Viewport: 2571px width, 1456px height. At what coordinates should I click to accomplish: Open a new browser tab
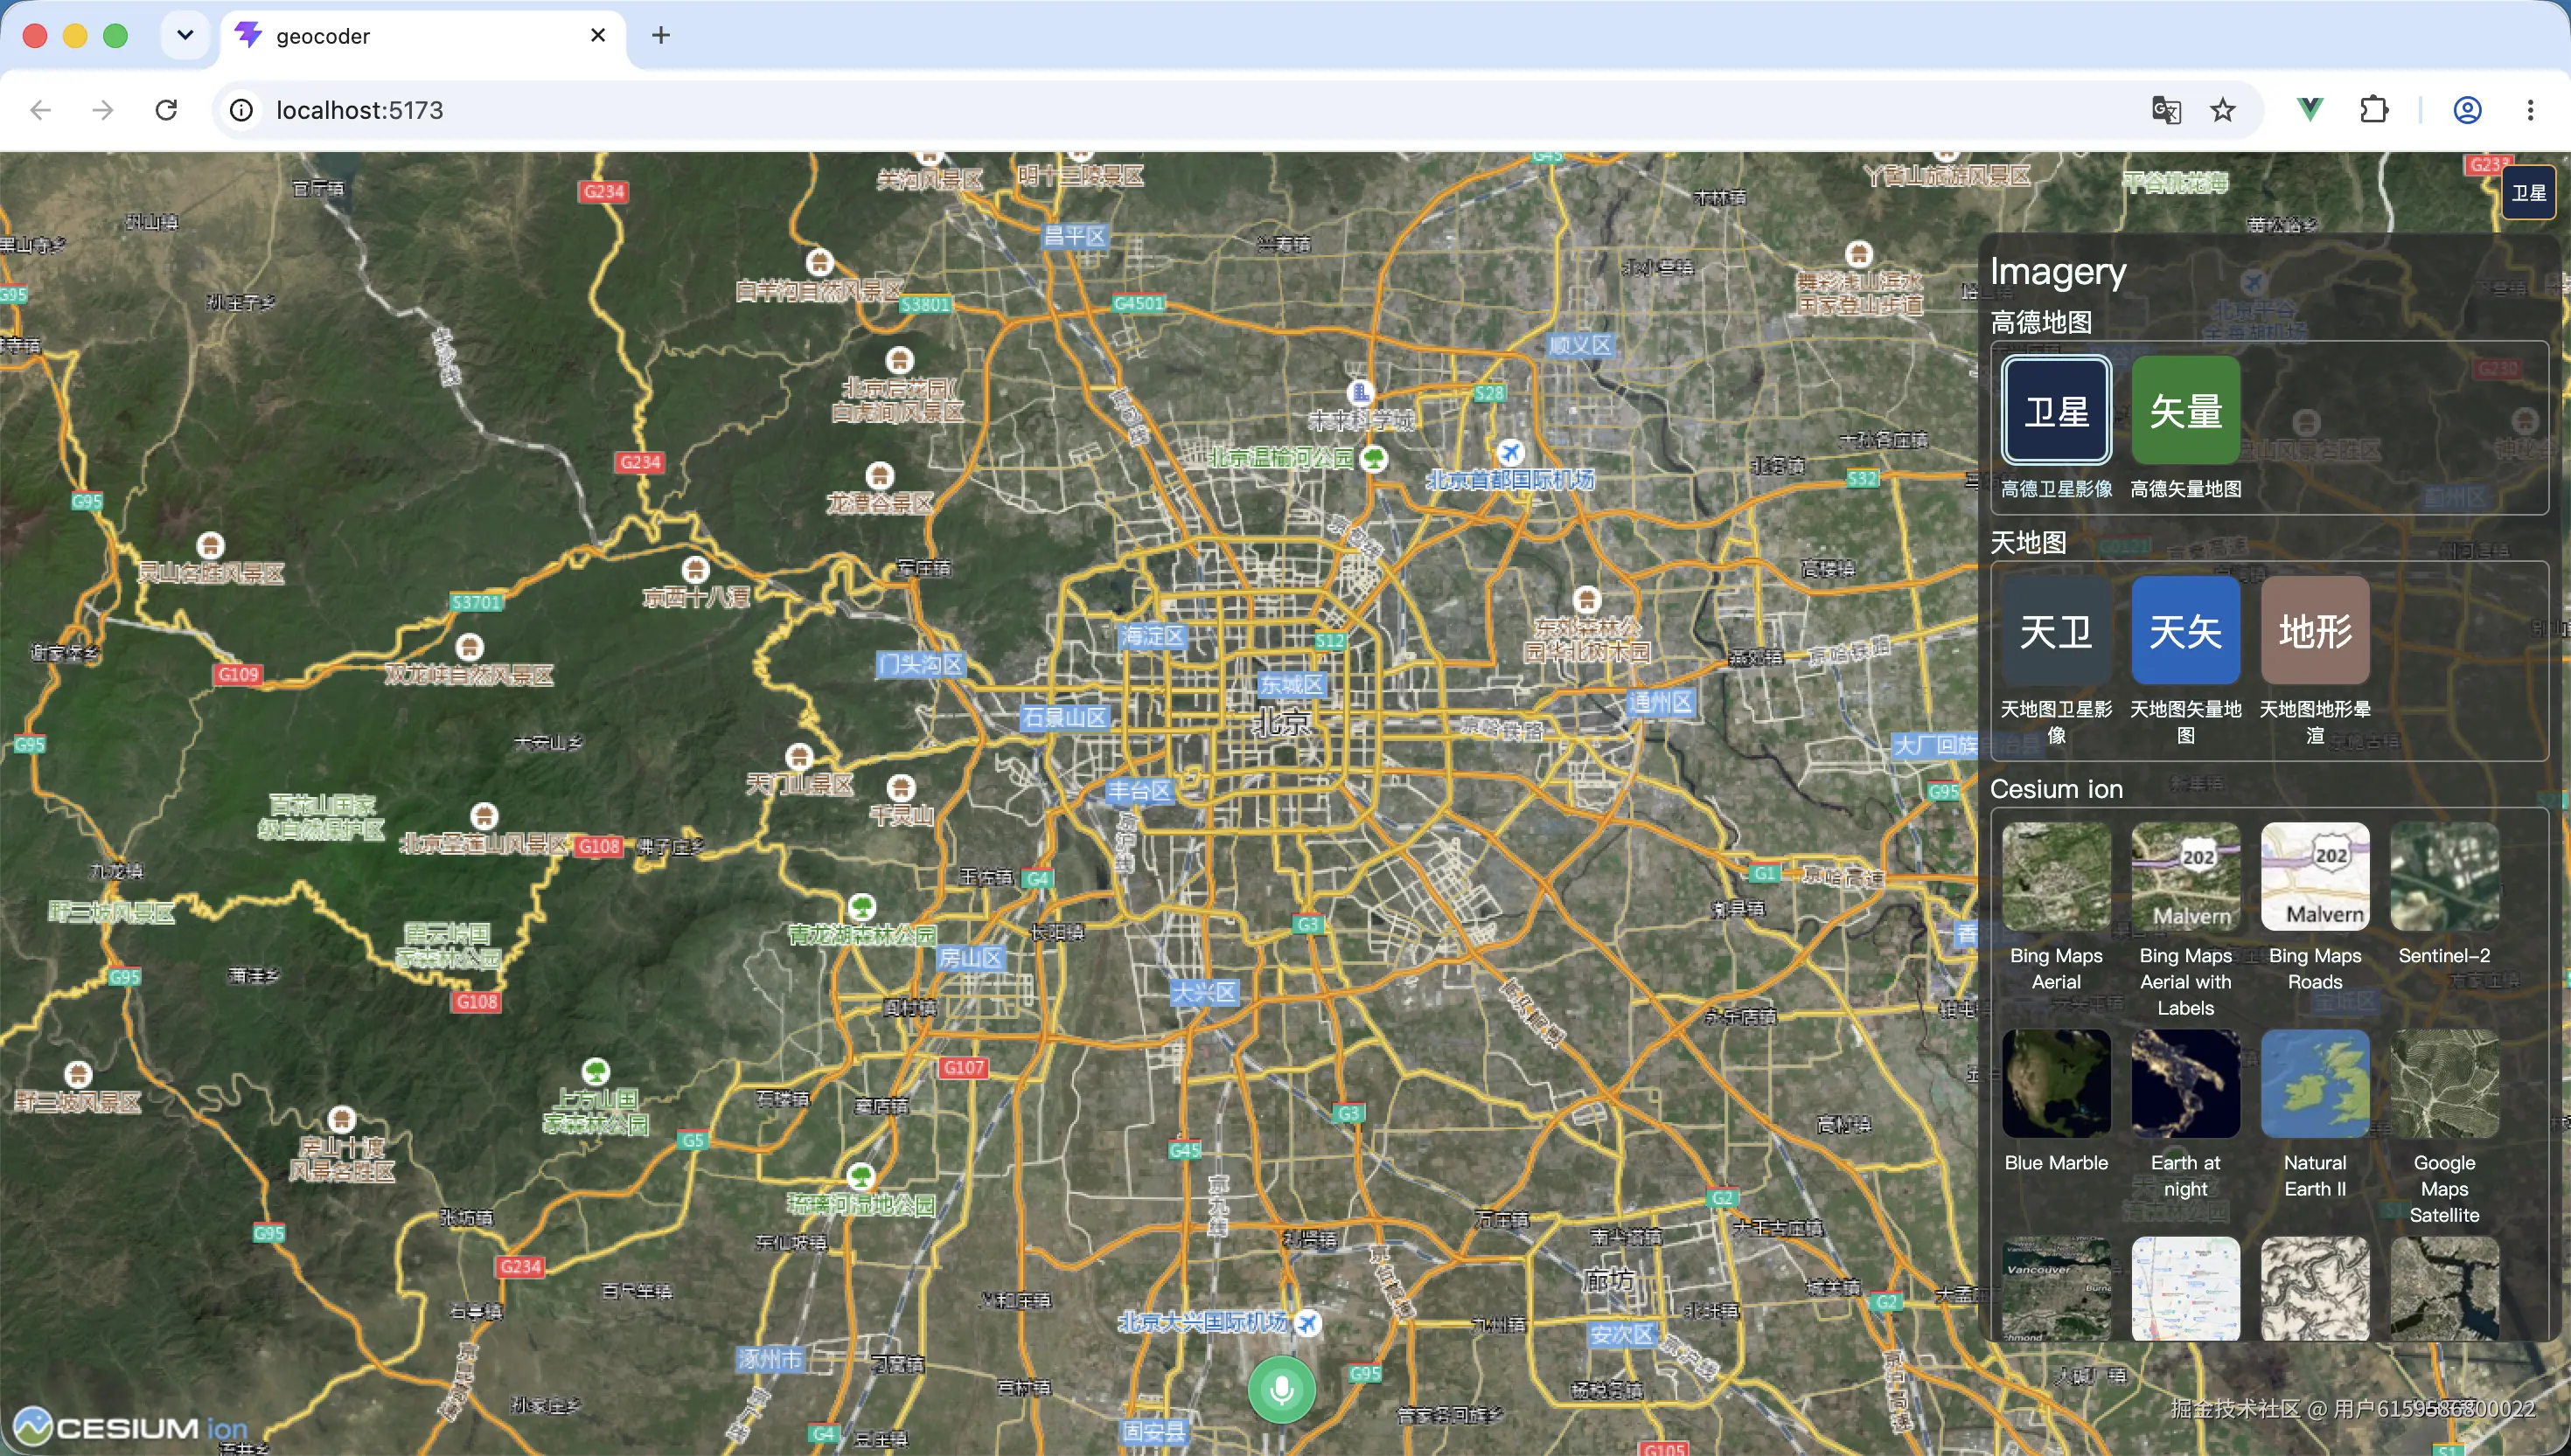point(660,36)
